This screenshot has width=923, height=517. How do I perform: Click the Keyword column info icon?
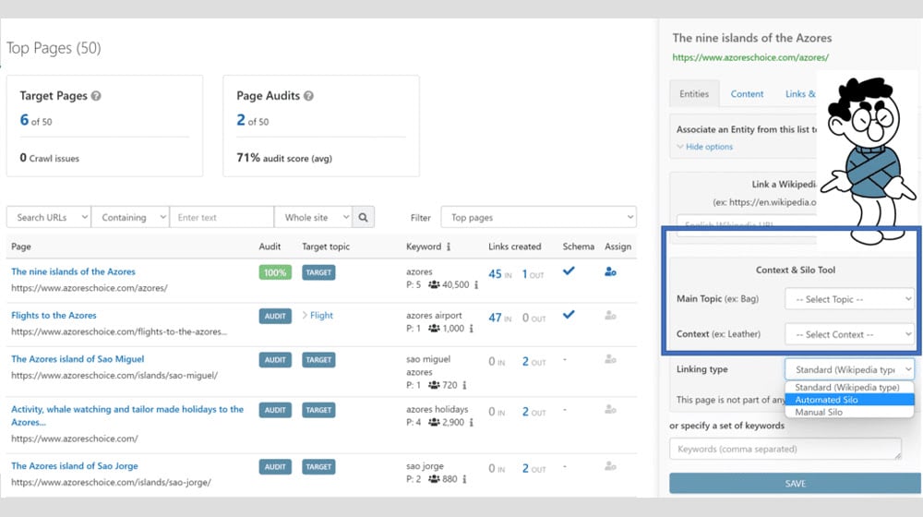(x=449, y=246)
